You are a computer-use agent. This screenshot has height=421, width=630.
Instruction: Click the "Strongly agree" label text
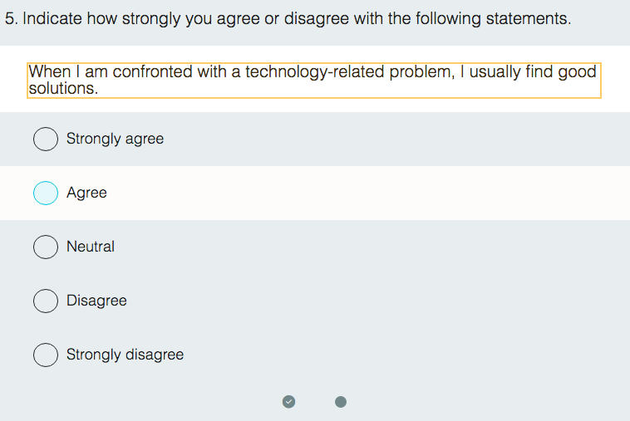click(115, 140)
